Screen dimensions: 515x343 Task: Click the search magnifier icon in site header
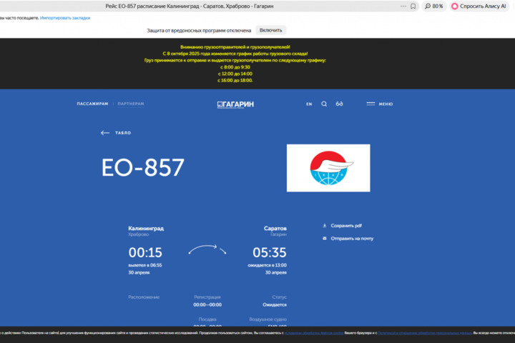[x=324, y=104]
